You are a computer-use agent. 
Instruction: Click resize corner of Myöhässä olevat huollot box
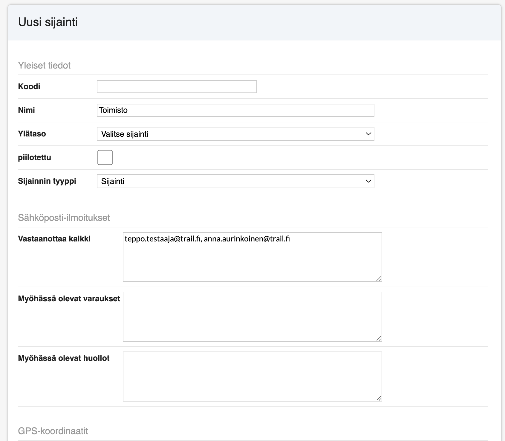379,398
